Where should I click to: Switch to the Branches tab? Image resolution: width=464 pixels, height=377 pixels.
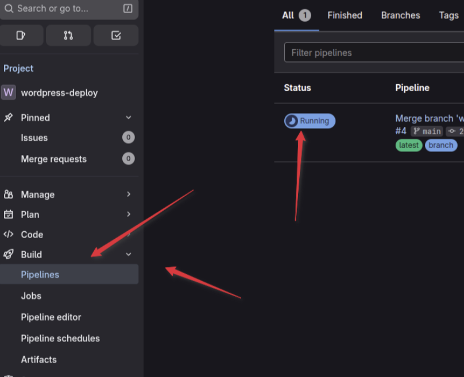click(400, 15)
